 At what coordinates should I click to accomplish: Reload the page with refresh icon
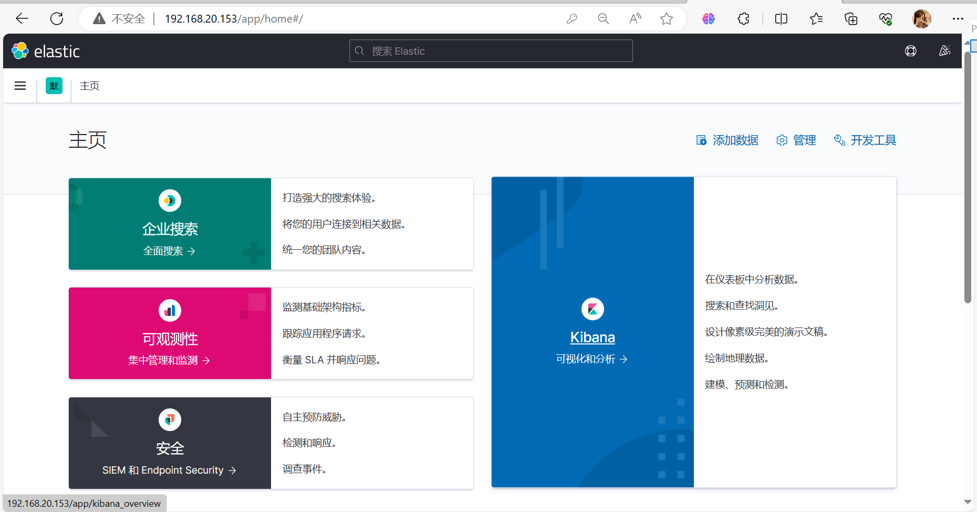click(x=57, y=19)
